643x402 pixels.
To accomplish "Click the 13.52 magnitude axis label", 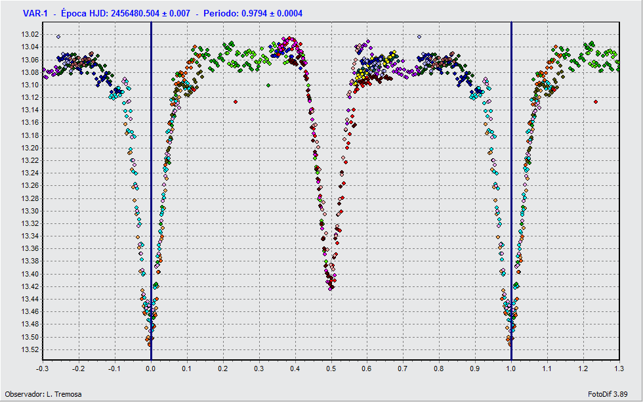I will tap(30, 350).
